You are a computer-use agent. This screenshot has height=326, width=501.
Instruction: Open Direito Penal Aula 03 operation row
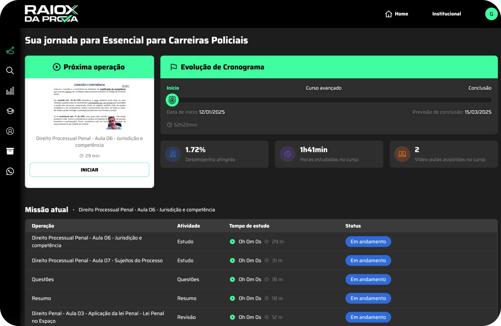[98, 317]
